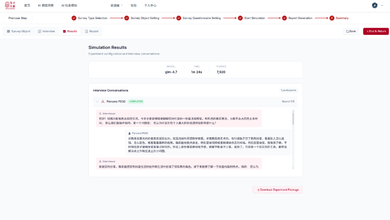Open the Report tab

pos(91,31)
